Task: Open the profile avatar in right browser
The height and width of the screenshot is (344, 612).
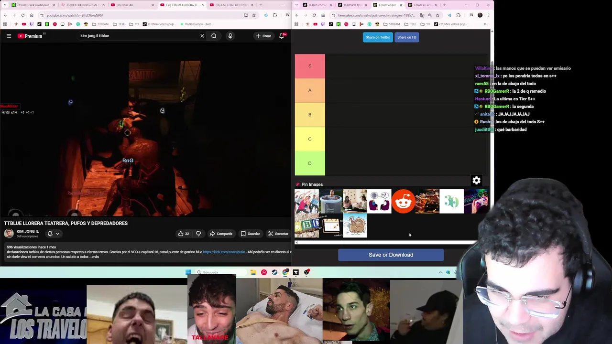Action: pos(480,15)
